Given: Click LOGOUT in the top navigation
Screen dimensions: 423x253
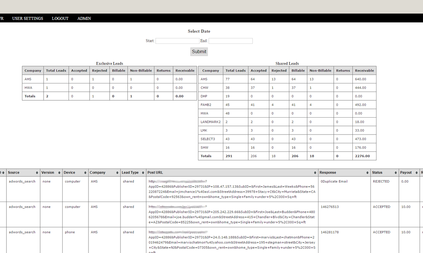Looking at the screenshot, I should tap(60, 18).
